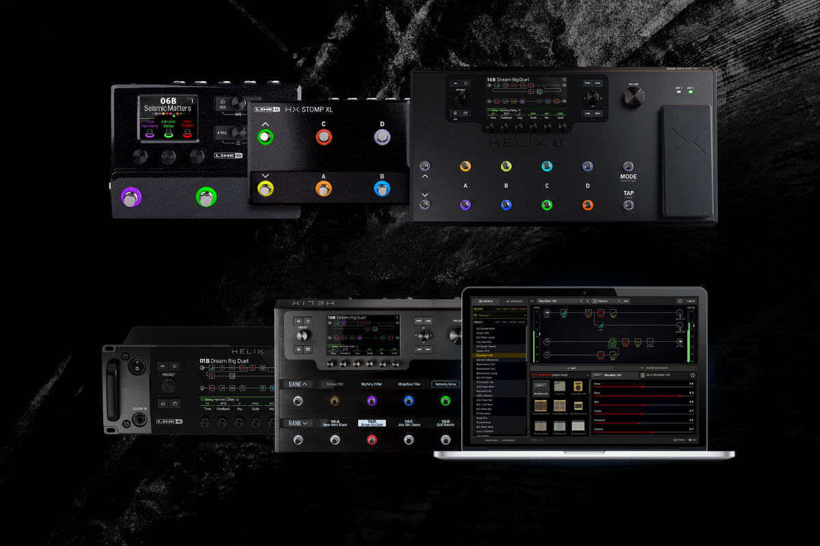
Task: Toggle the Ubiquitous Vibe footswitch on Helix floor
Action: pos(408,401)
